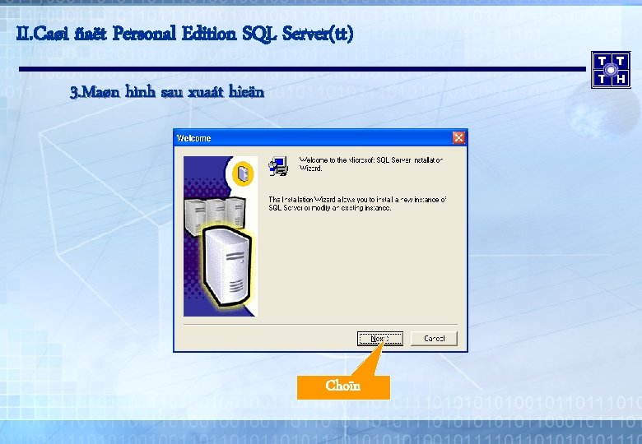Click the Installation Wizard description paragraph
The height and width of the screenshot is (444, 642).
click(357, 204)
